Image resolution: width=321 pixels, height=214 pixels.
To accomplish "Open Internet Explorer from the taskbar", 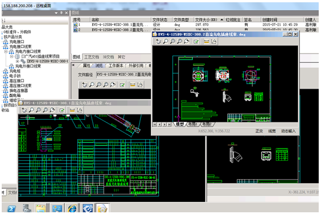I will coord(72,208).
